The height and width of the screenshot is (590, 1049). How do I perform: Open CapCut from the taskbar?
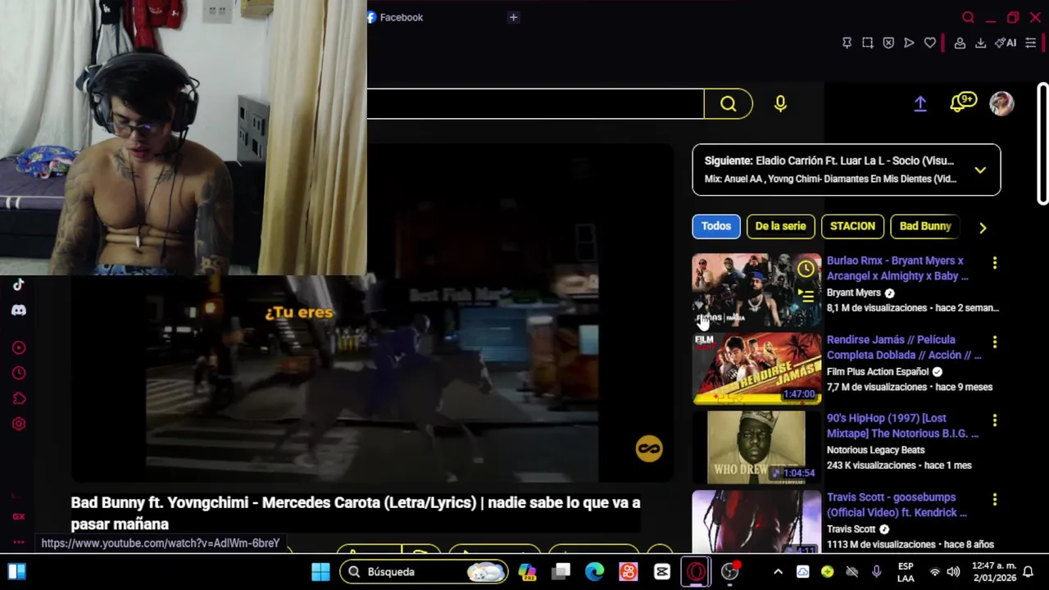(x=662, y=572)
